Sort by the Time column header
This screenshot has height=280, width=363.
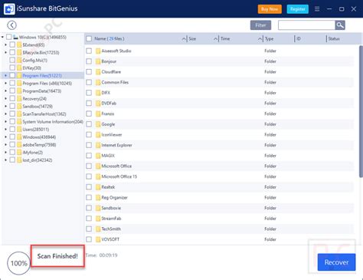point(225,38)
